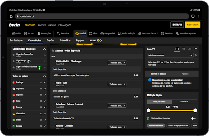Click the info icon in Boletim de apostas
Screen dimensions: 209x136
[150, 80]
